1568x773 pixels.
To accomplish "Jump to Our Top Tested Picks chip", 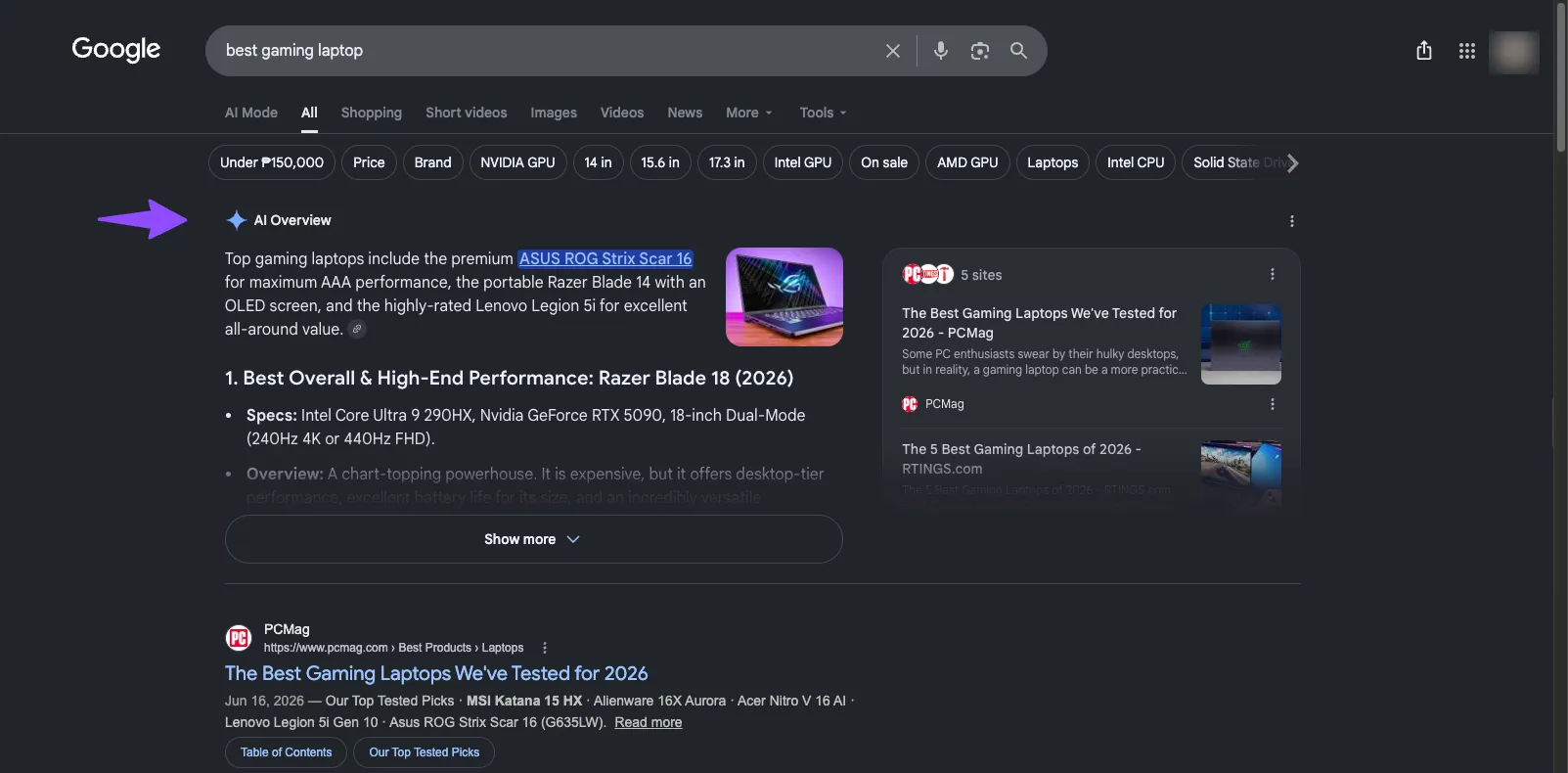I will click(425, 752).
